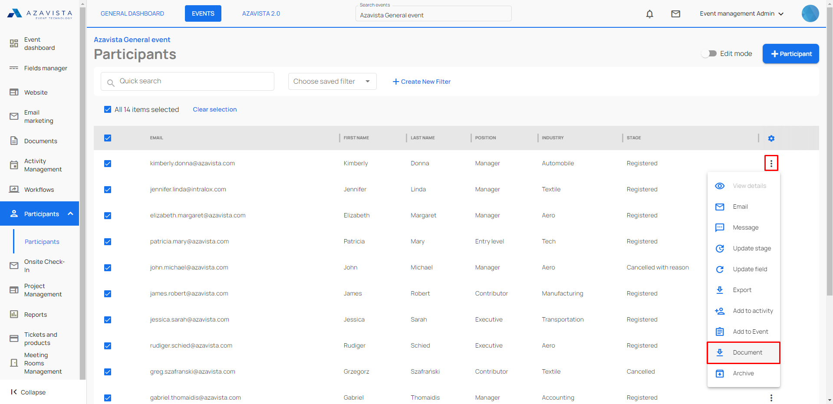Uncheck the patricia.mary@azavista.com row checkbox
Viewport: 833px width, 404px height.
pyautogui.click(x=108, y=242)
